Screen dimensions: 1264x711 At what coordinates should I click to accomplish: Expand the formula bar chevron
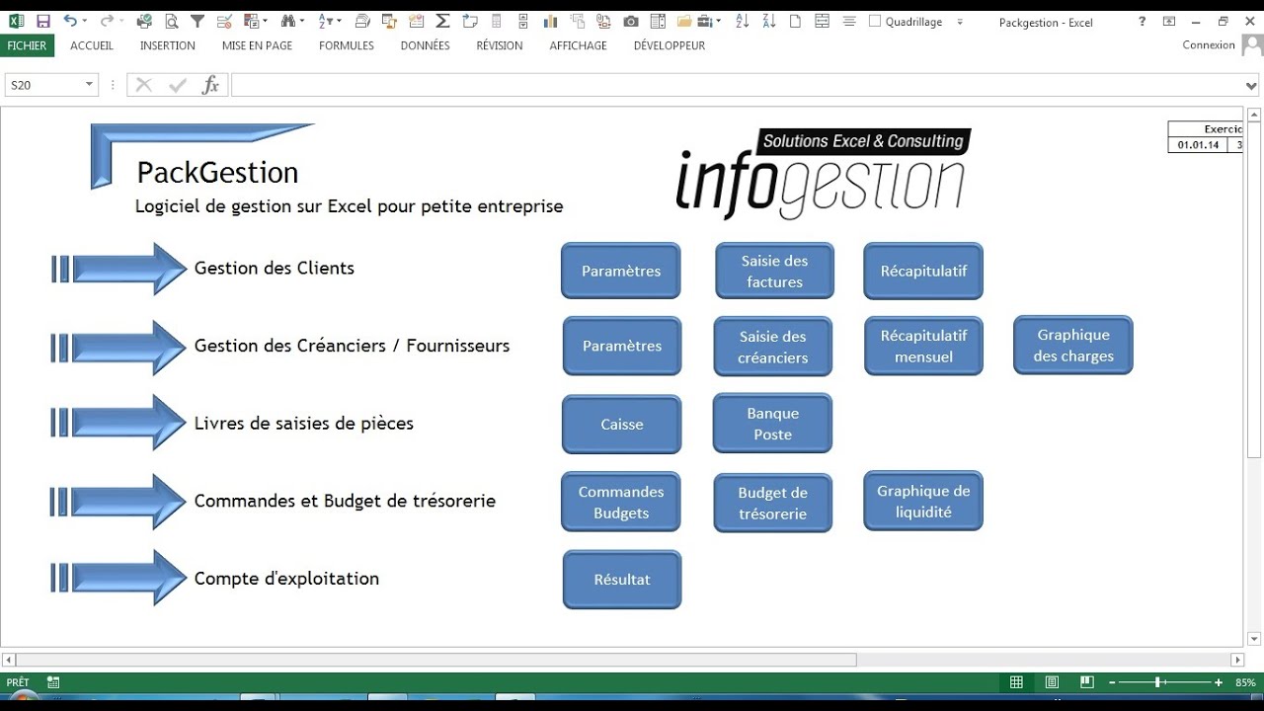[x=1252, y=86]
